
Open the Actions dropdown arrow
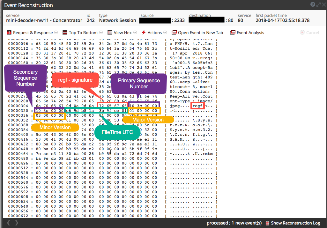(165, 33)
